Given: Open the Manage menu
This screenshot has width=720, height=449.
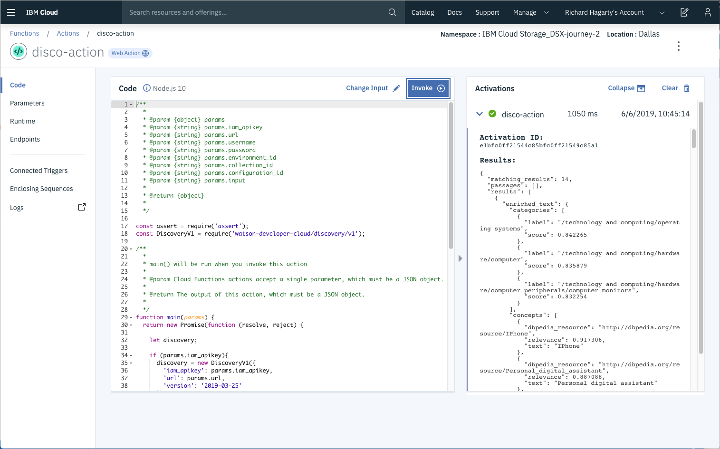Looking at the screenshot, I should (x=525, y=12).
